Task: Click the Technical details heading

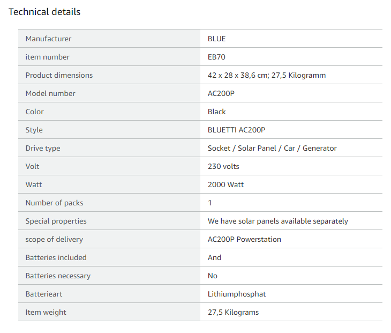Action: click(44, 12)
